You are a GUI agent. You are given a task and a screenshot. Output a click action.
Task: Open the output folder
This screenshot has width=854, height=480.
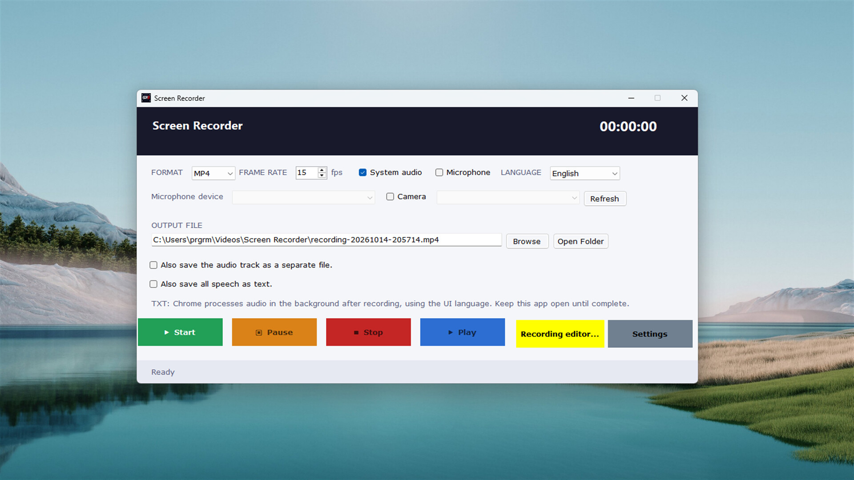[580, 241]
